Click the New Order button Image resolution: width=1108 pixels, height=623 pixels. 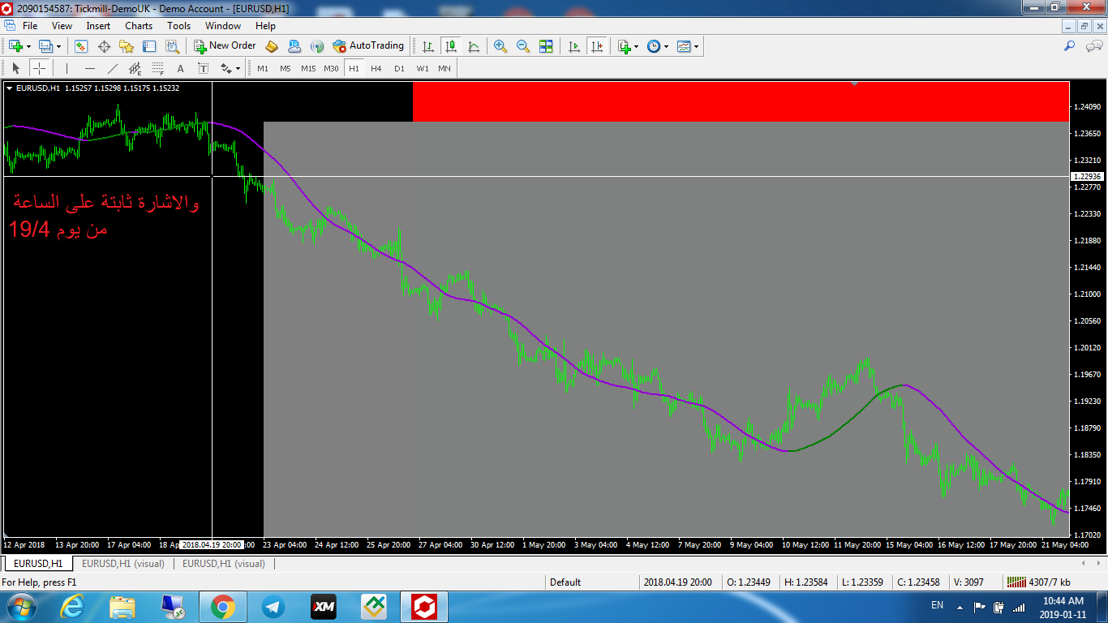[x=225, y=46]
